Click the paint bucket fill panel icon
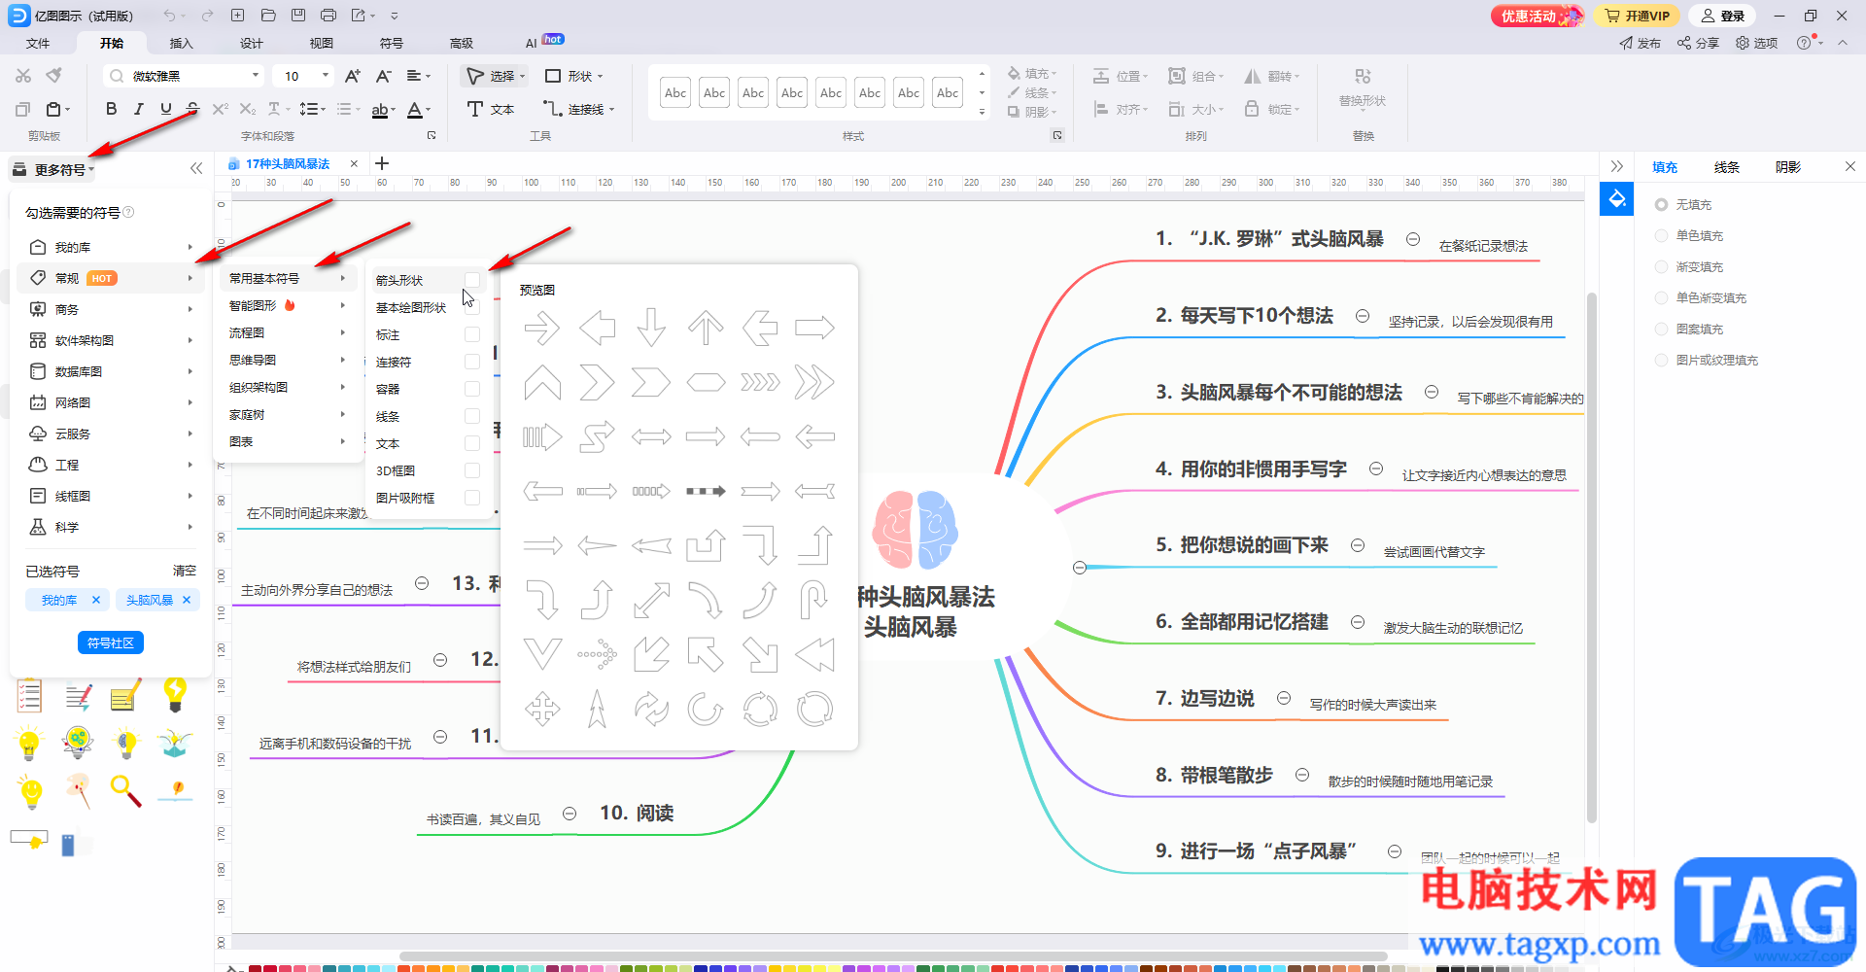This screenshot has width=1866, height=972. 1616,199
